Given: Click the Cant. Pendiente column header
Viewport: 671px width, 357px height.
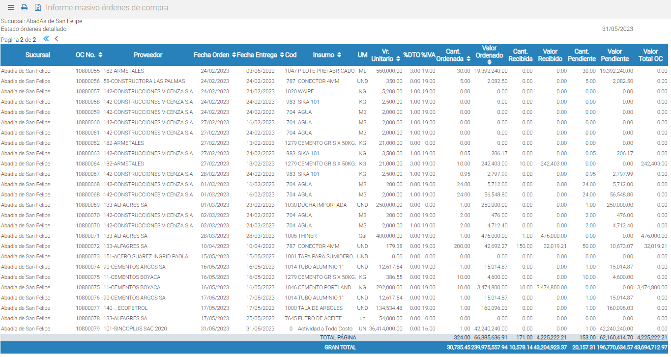Looking at the screenshot, I should 582,55.
